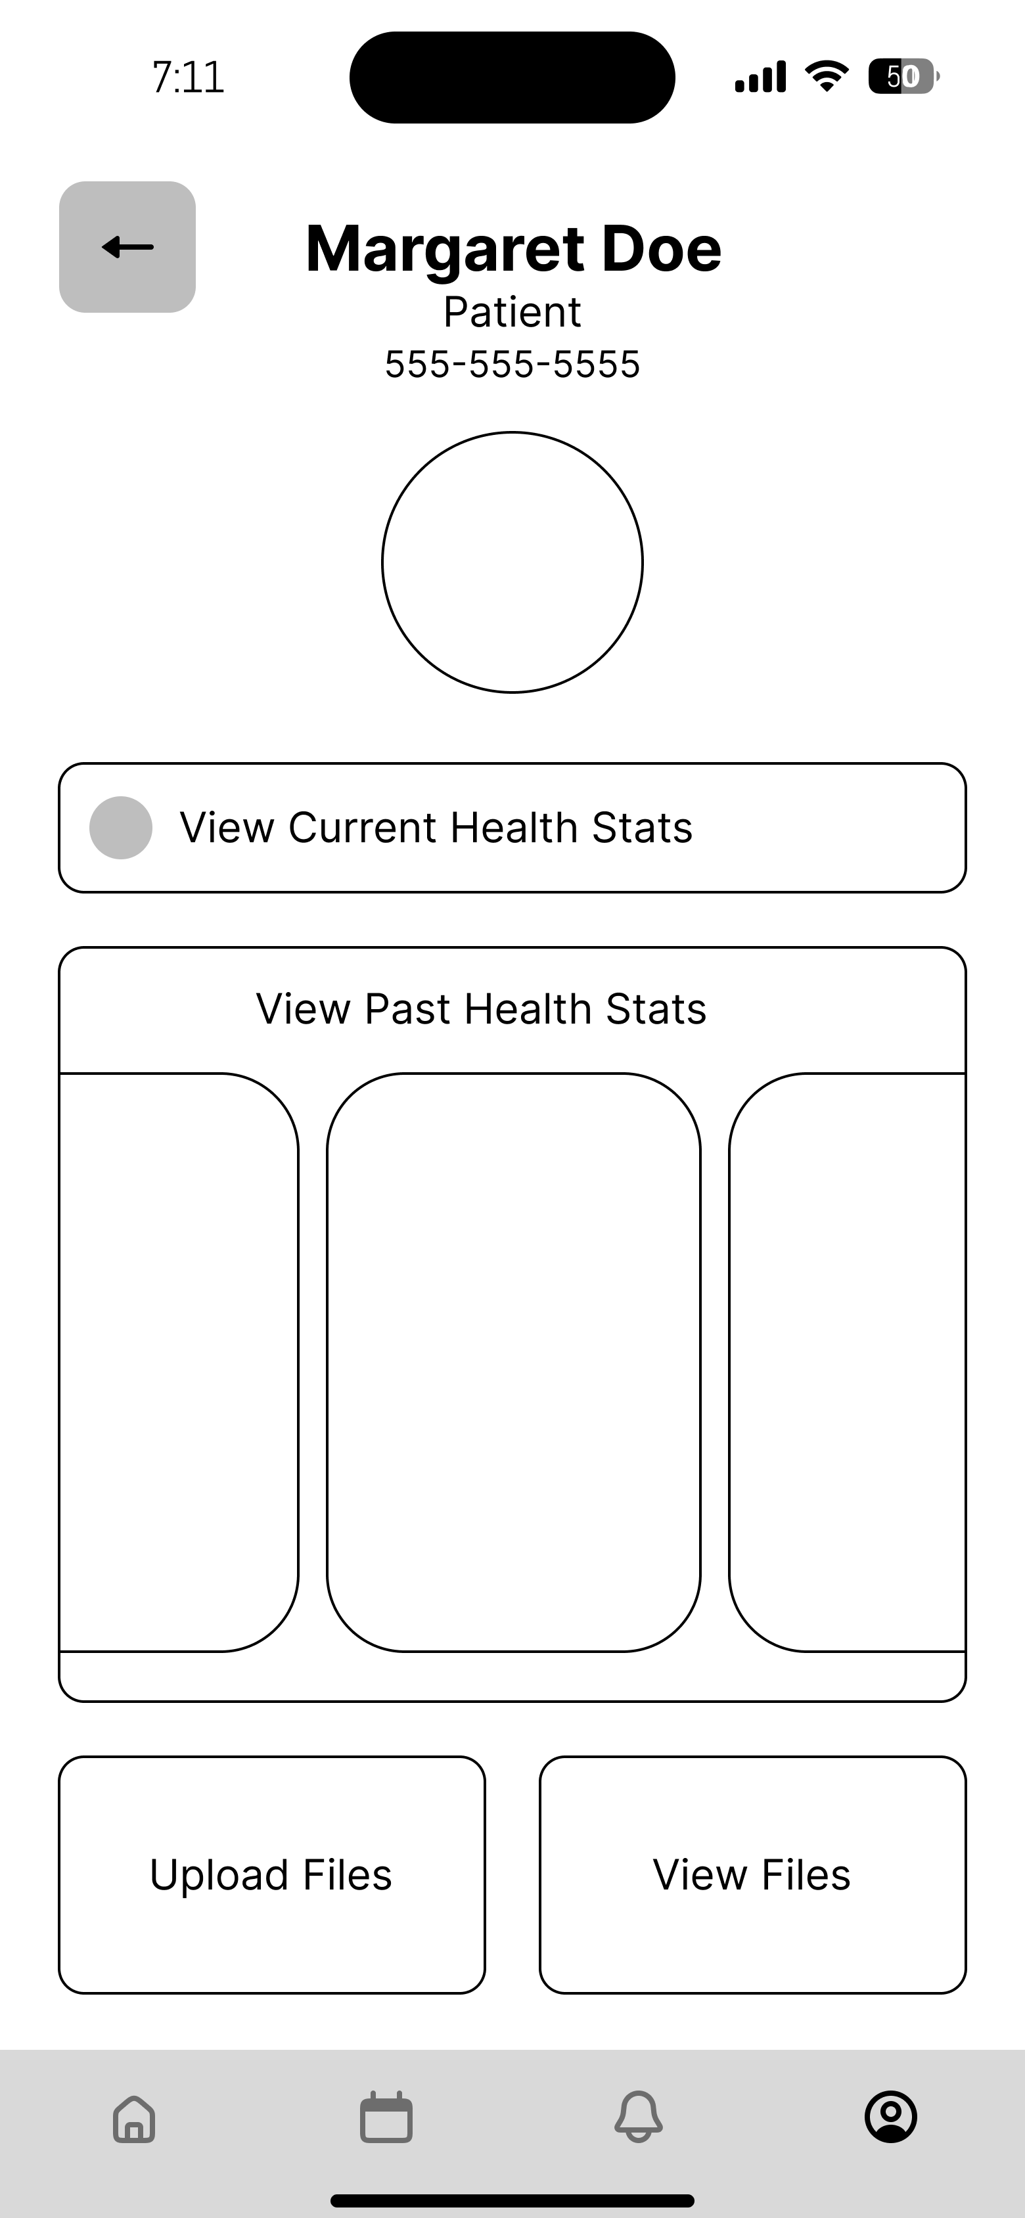
Task: Open the Calendar tab icon
Action: click(x=386, y=2116)
